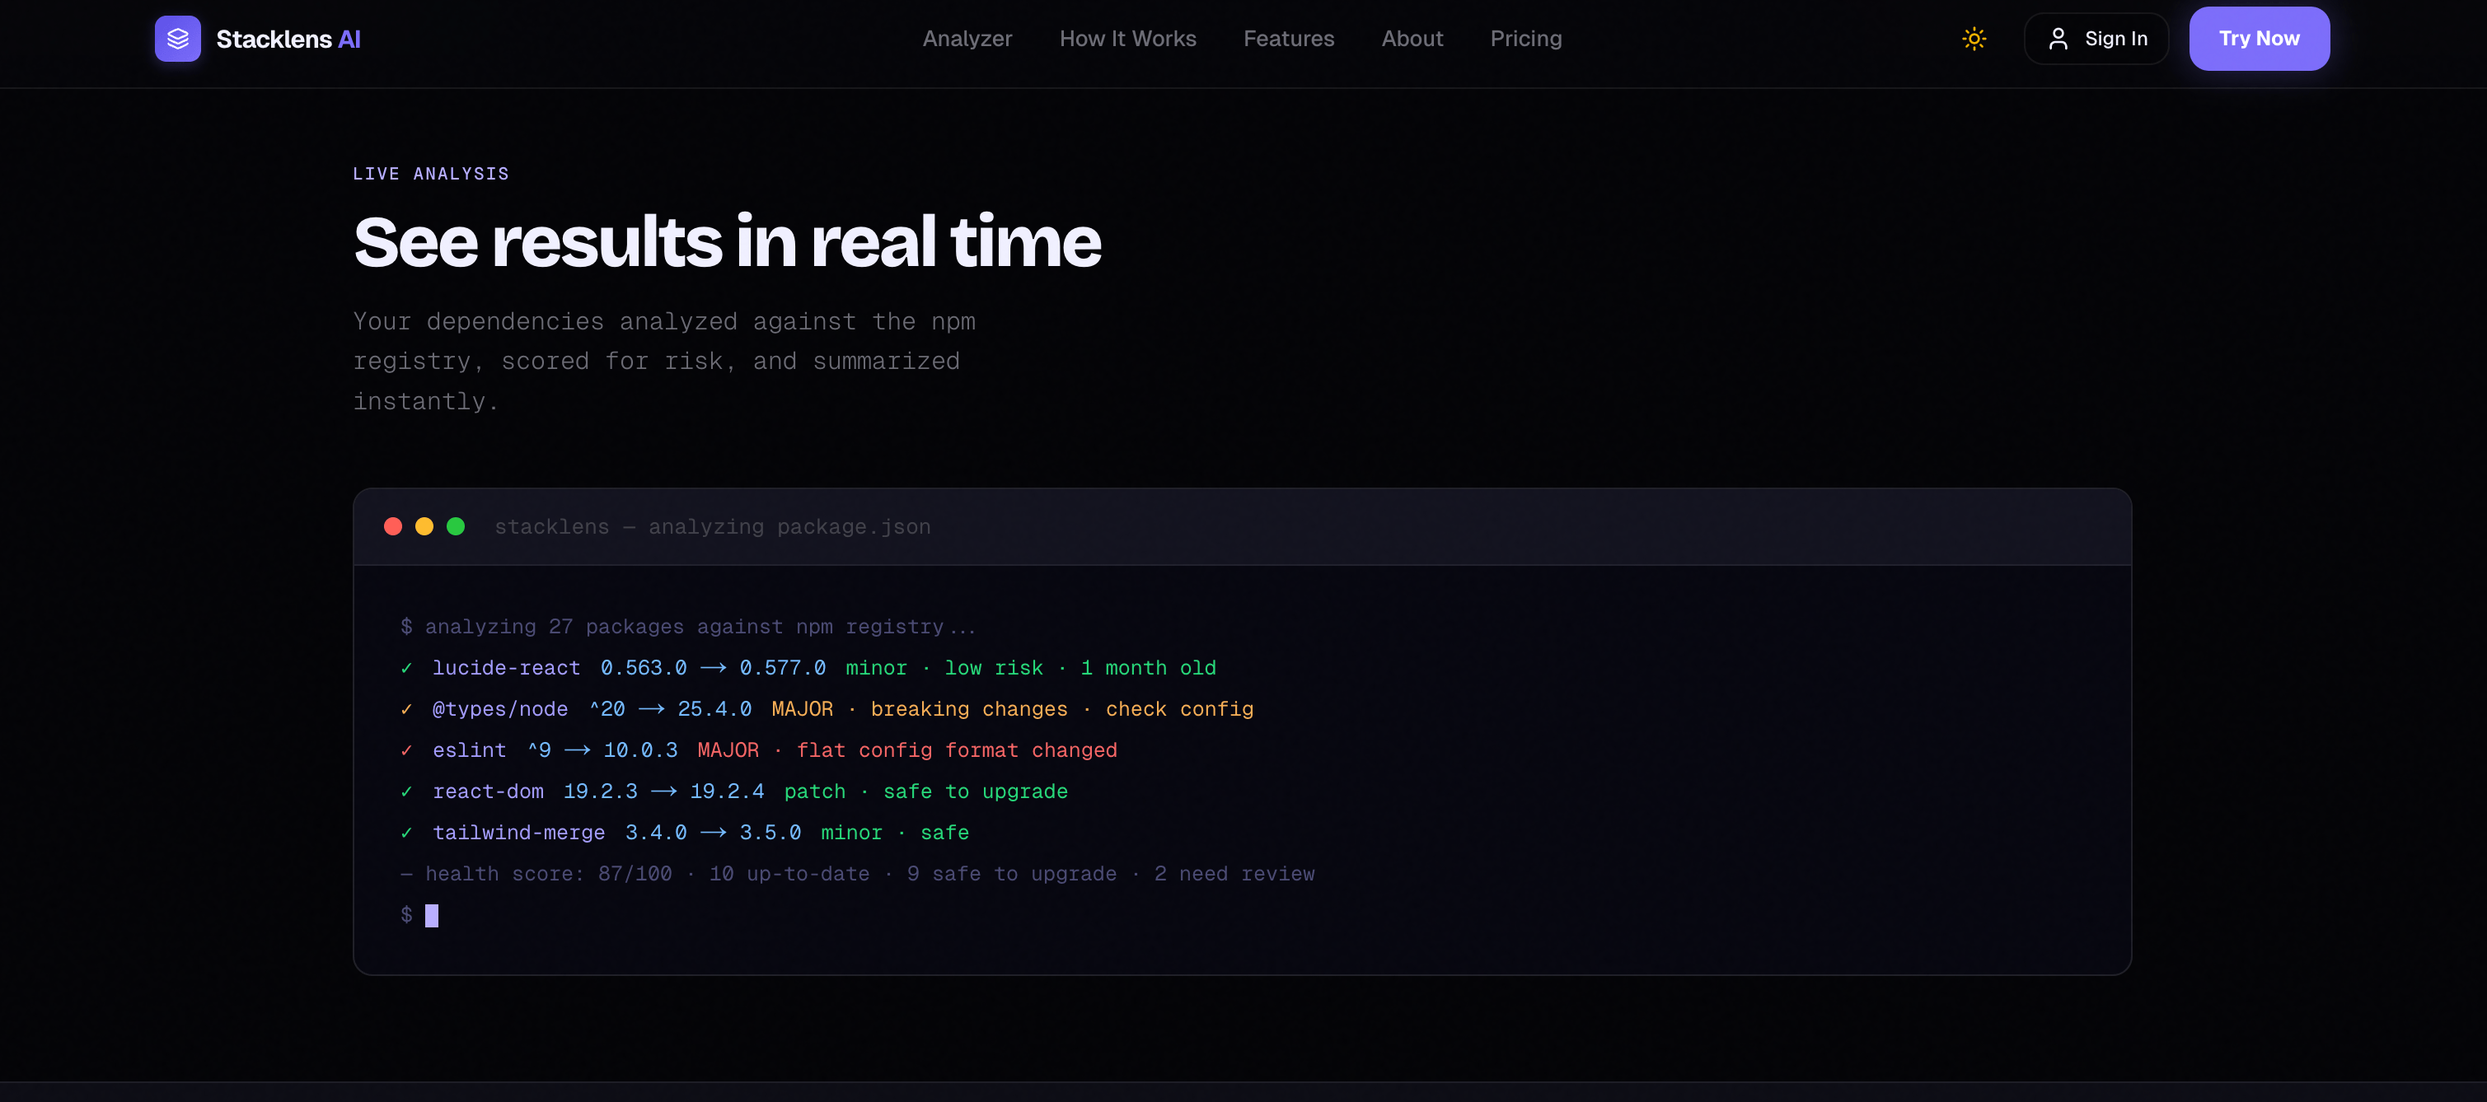The height and width of the screenshot is (1102, 2487).
Task: Open the Features page
Action: 1289,39
